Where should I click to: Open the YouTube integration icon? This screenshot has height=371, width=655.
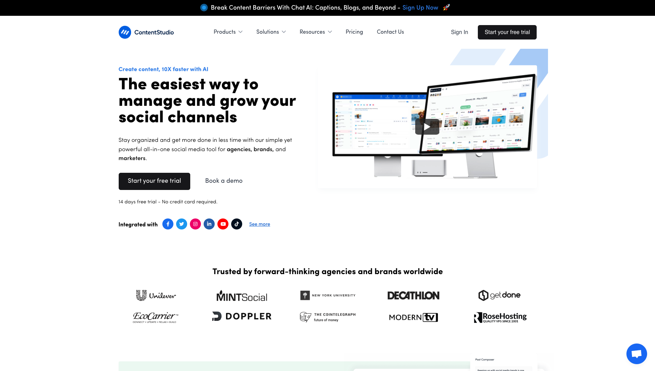(223, 224)
